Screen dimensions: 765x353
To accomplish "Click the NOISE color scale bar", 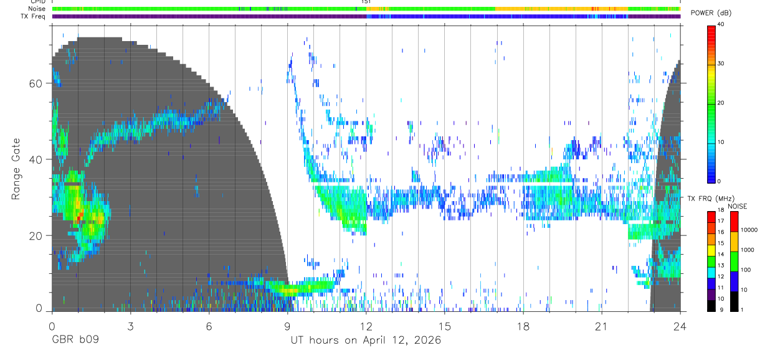I will coord(734,261).
